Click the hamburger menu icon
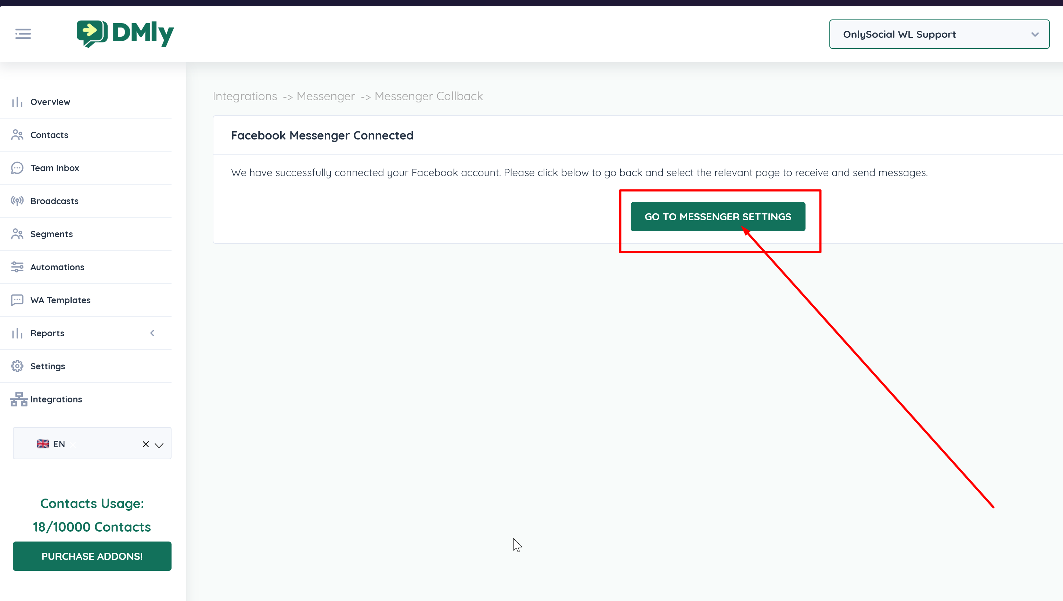This screenshot has width=1063, height=601. (x=23, y=34)
